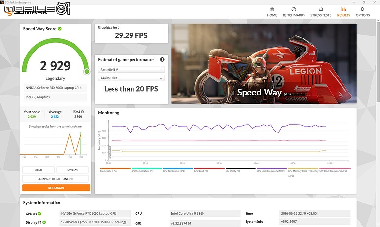
Task: Open Benchmarks gauge icon
Action: (x=294, y=9)
